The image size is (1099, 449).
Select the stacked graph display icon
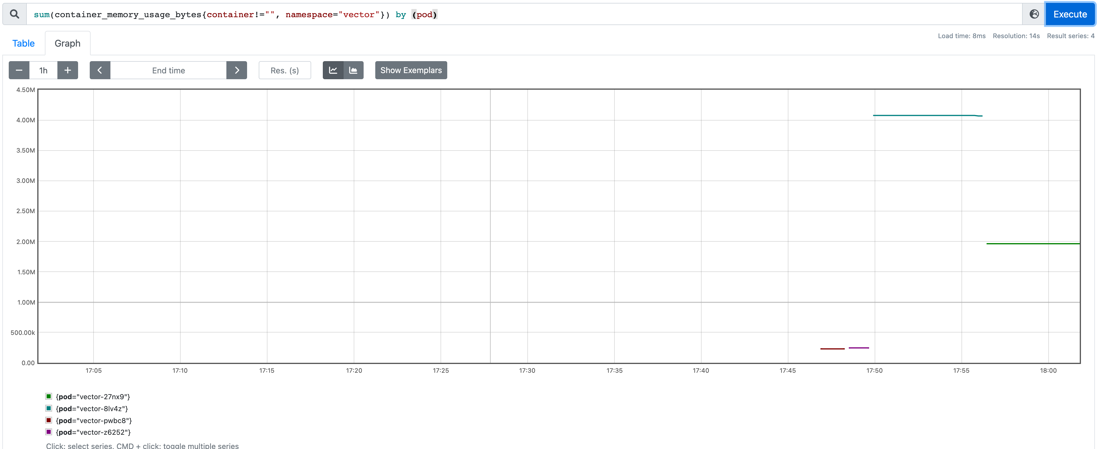pyautogui.click(x=353, y=70)
